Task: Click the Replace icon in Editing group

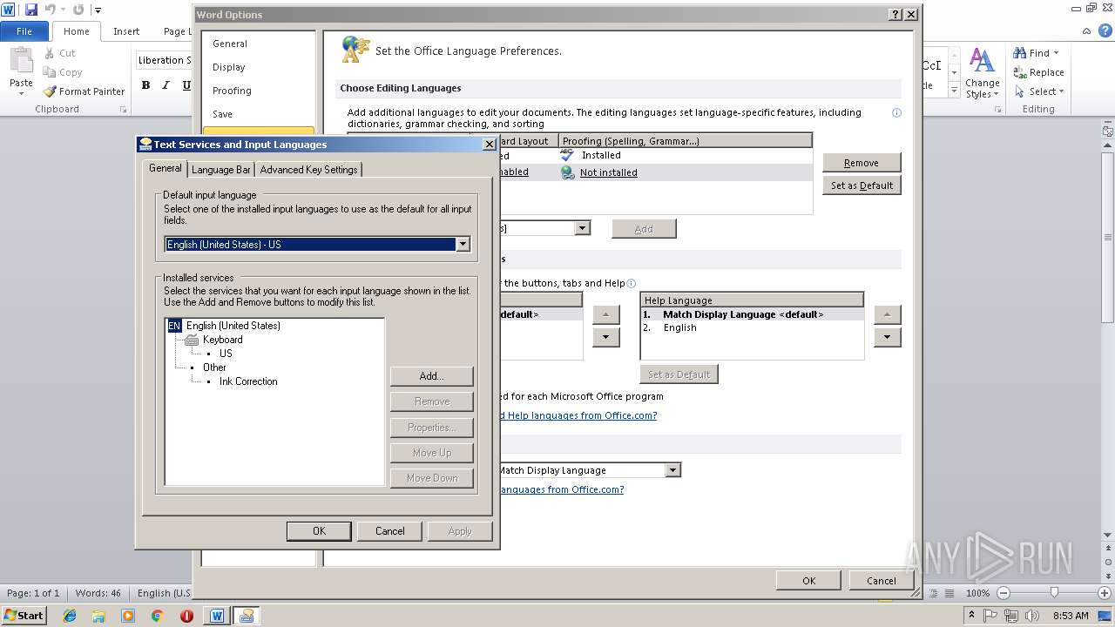Action: click(x=1019, y=72)
